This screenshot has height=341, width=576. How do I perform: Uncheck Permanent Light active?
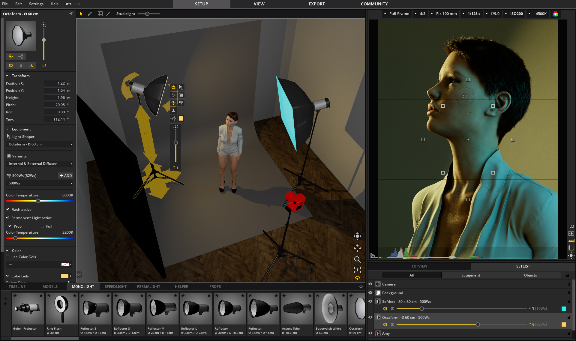8,218
